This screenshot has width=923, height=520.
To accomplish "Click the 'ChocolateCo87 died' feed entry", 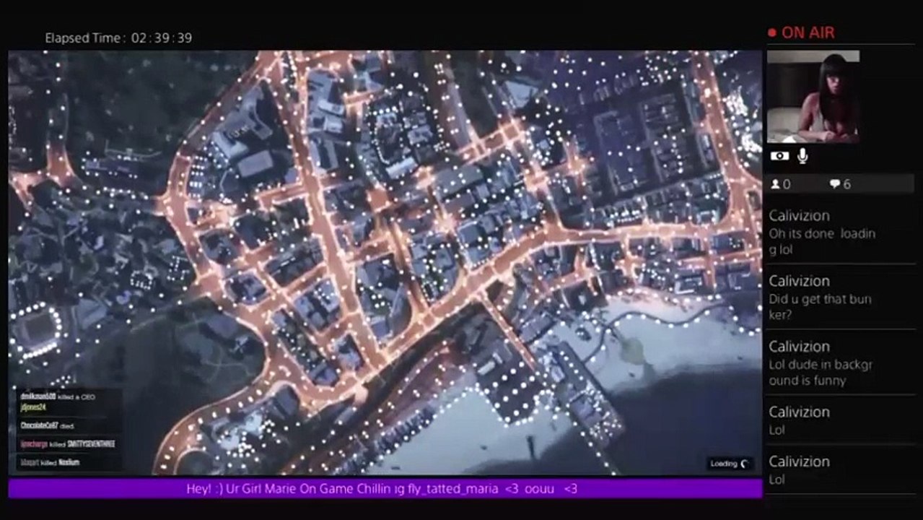I will [x=48, y=426].
